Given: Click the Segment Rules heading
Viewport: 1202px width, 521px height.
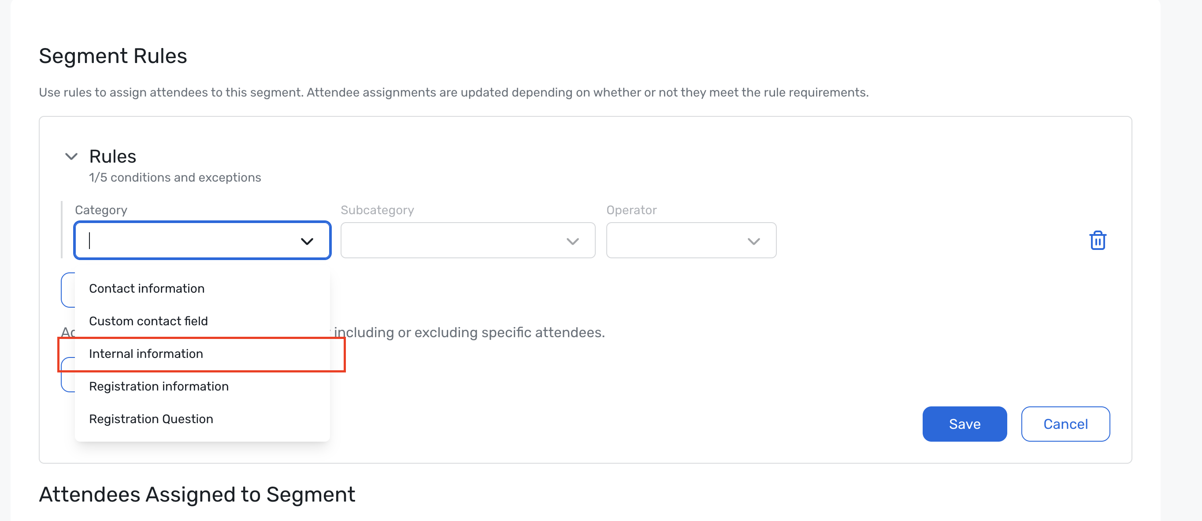Looking at the screenshot, I should tap(113, 56).
